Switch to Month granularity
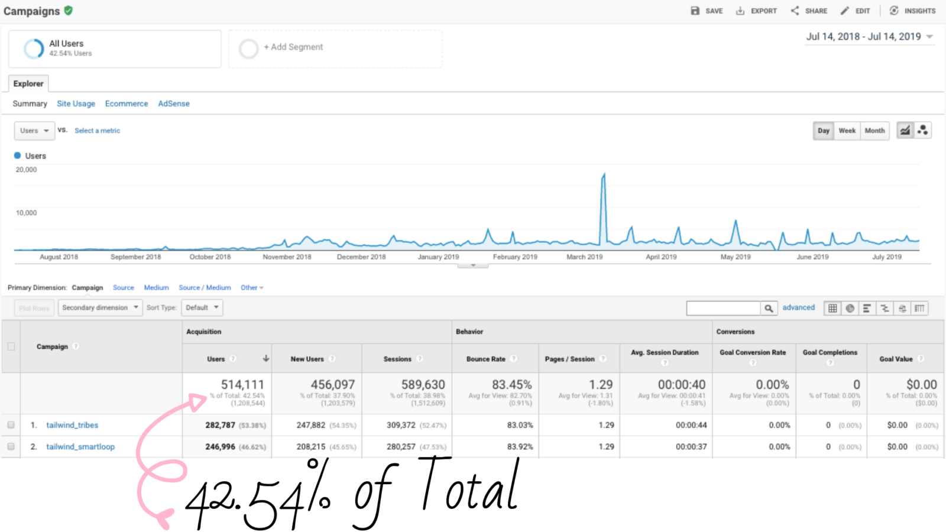This screenshot has height=532, width=946. [874, 130]
